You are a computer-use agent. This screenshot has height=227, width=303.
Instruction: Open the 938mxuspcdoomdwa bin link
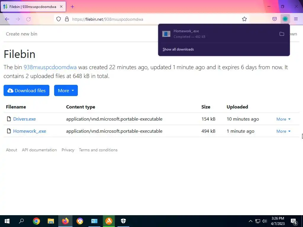click(50, 67)
